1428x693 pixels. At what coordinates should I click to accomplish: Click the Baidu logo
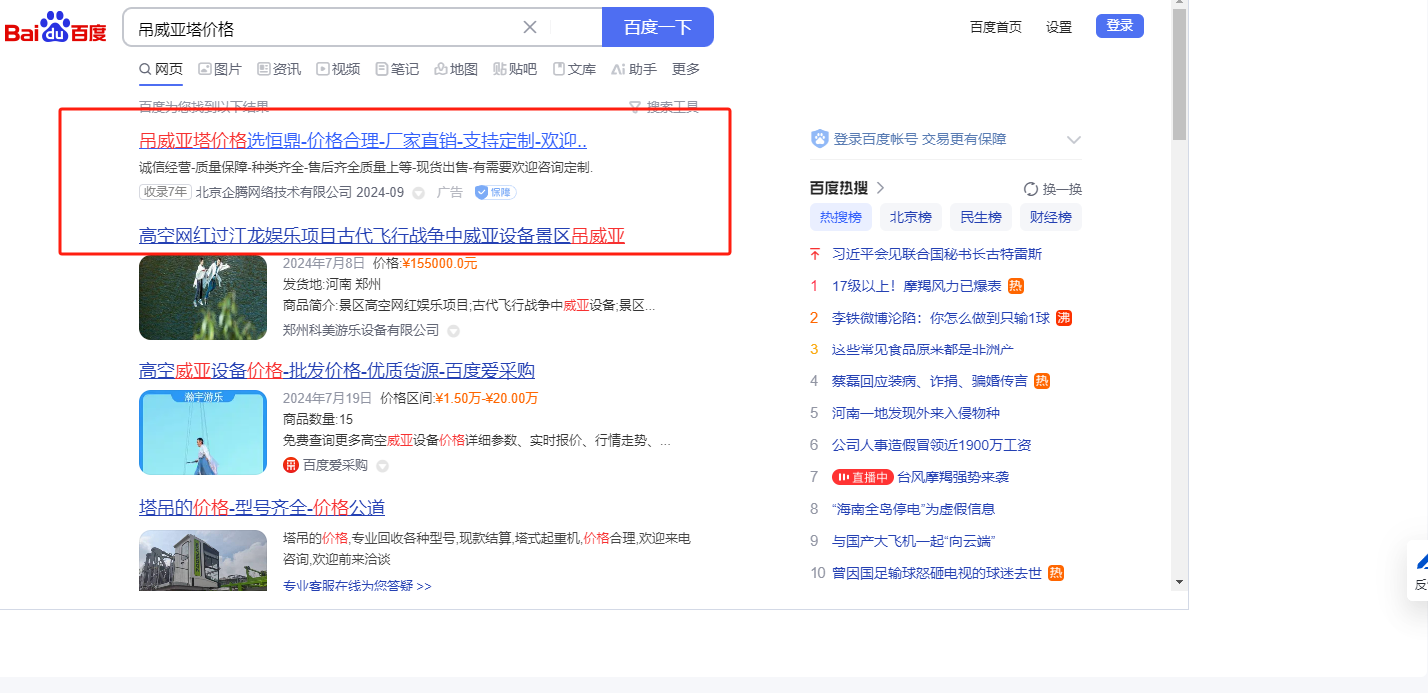click(55, 28)
